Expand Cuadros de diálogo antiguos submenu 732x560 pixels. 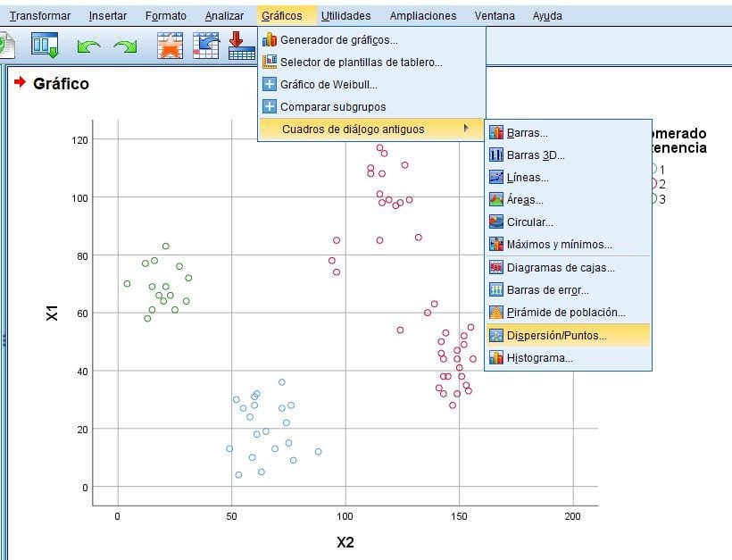coord(371,129)
